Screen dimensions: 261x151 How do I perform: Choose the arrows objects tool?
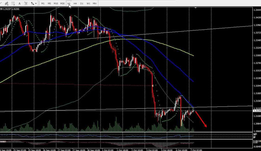click(x=33, y=3)
